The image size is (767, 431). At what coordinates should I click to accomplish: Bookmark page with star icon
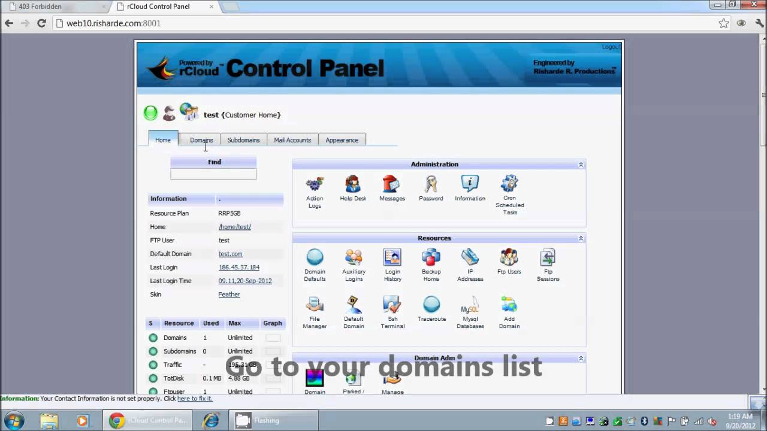(724, 23)
